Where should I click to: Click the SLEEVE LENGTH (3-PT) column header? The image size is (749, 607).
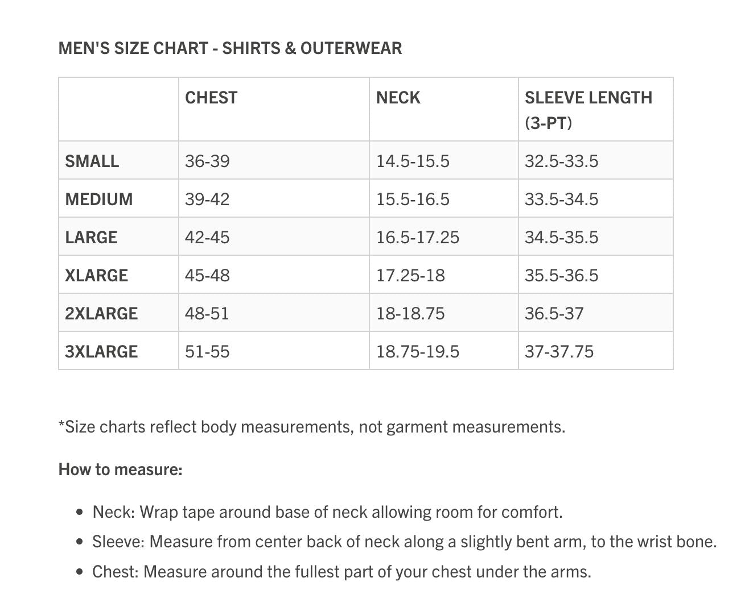(588, 110)
